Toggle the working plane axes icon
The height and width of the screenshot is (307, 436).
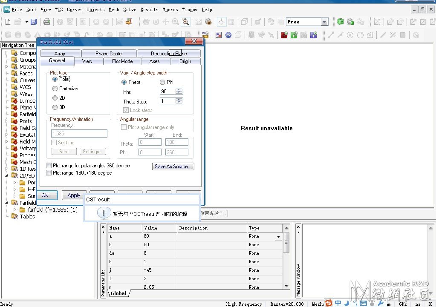click(221, 22)
